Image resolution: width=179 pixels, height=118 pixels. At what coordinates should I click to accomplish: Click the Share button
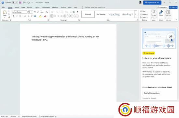pyautogui.click(x=173, y=7)
